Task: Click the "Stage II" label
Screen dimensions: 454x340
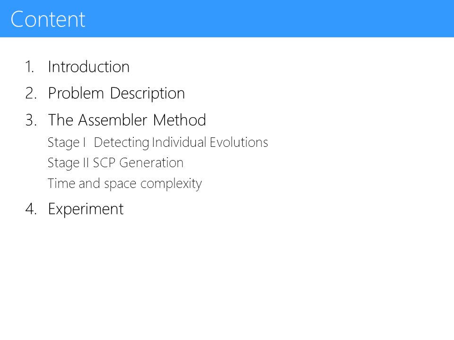Action: point(68,163)
